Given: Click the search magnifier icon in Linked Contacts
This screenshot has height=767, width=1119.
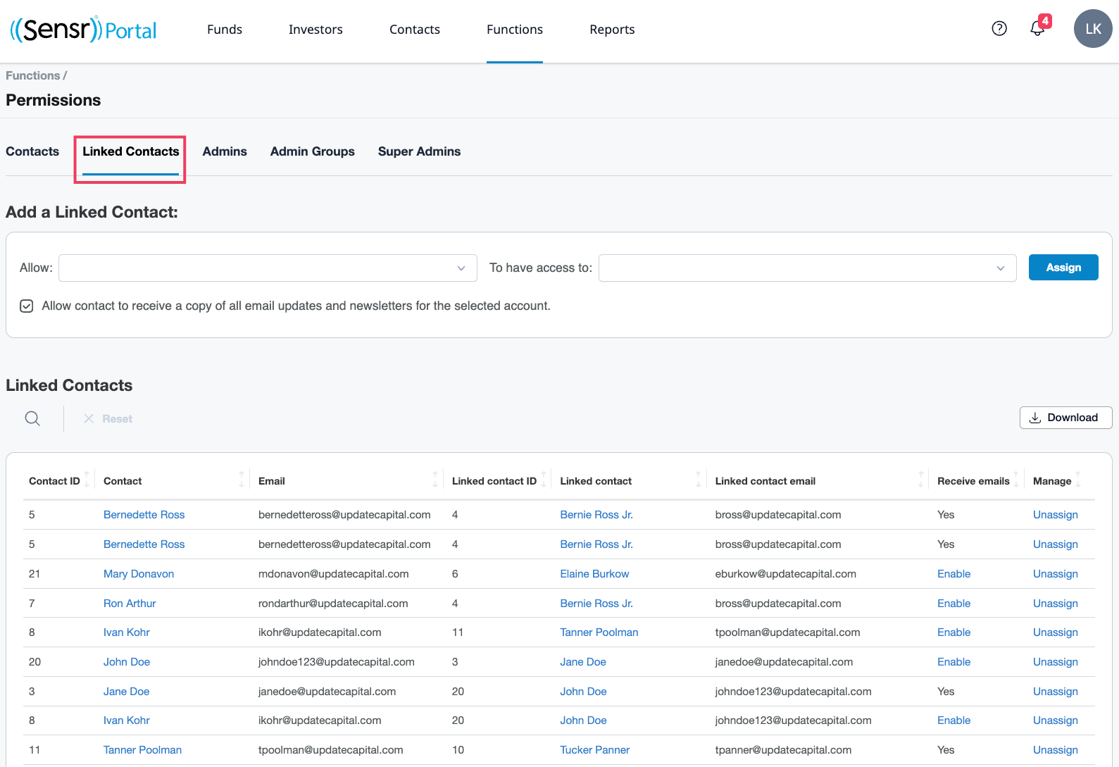Looking at the screenshot, I should (x=32, y=418).
